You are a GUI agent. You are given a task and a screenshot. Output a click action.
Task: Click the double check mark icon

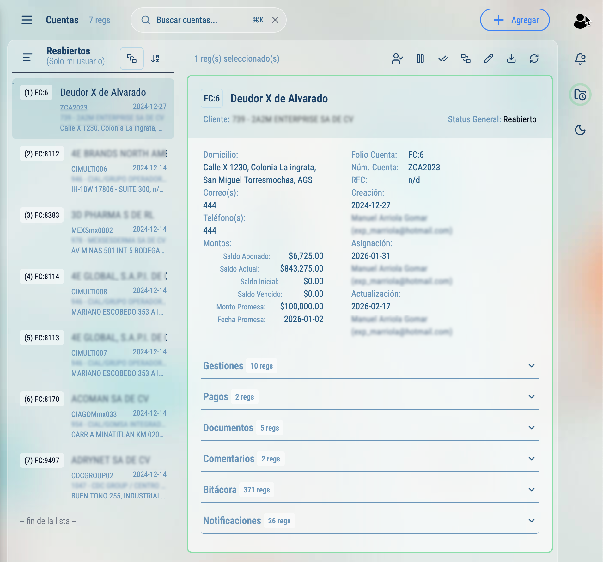tap(443, 58)
